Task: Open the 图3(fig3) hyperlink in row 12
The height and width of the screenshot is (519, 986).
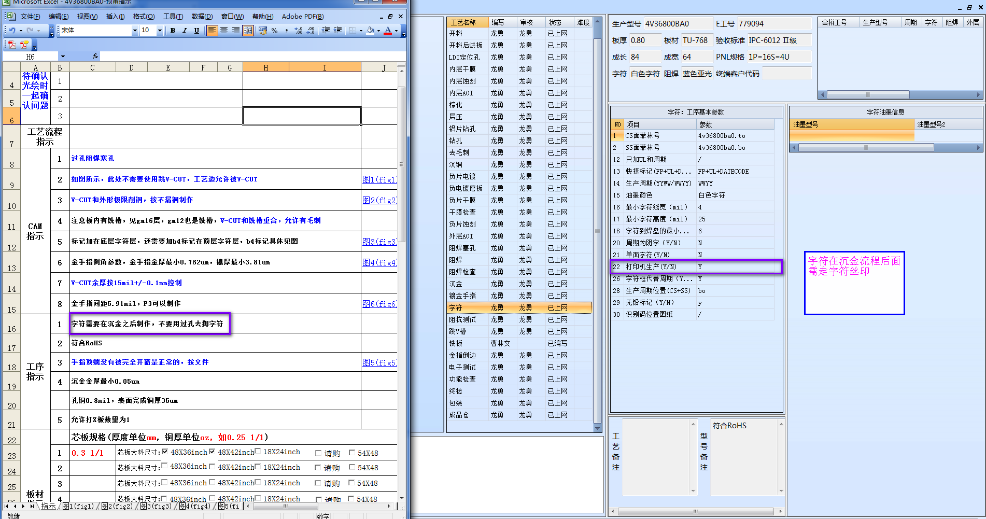Action: [379, 242]
